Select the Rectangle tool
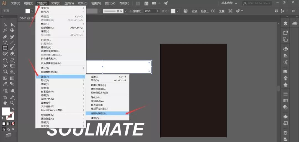The width and height of the screenshot is (299, 142). point(5,48)
